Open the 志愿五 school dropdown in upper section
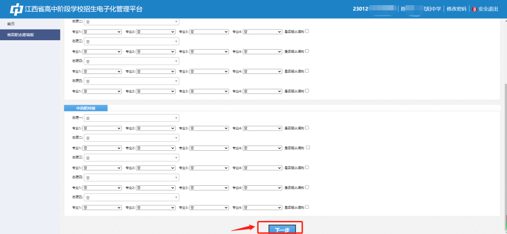Viewport: 507px width, 234px height. pyautogui.click(x=131, y=81)
